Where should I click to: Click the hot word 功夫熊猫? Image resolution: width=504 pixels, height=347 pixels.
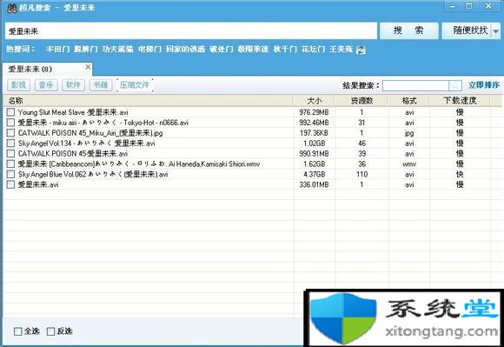point(117,50)
